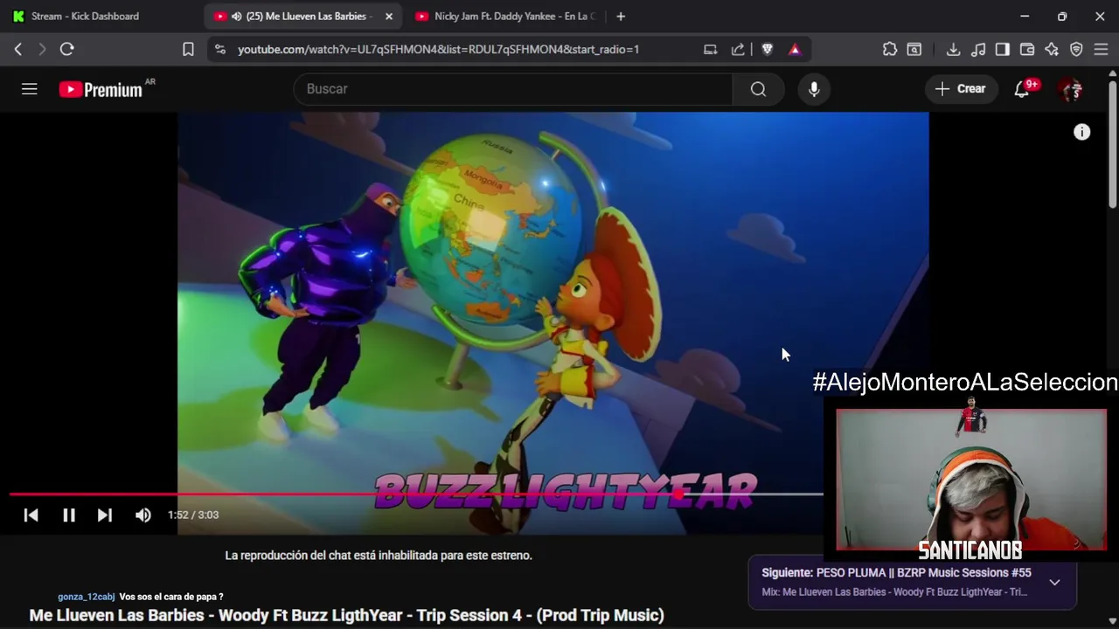View site information icon in address bar
Screen dimensions: 1119x629
pos(219,50)
